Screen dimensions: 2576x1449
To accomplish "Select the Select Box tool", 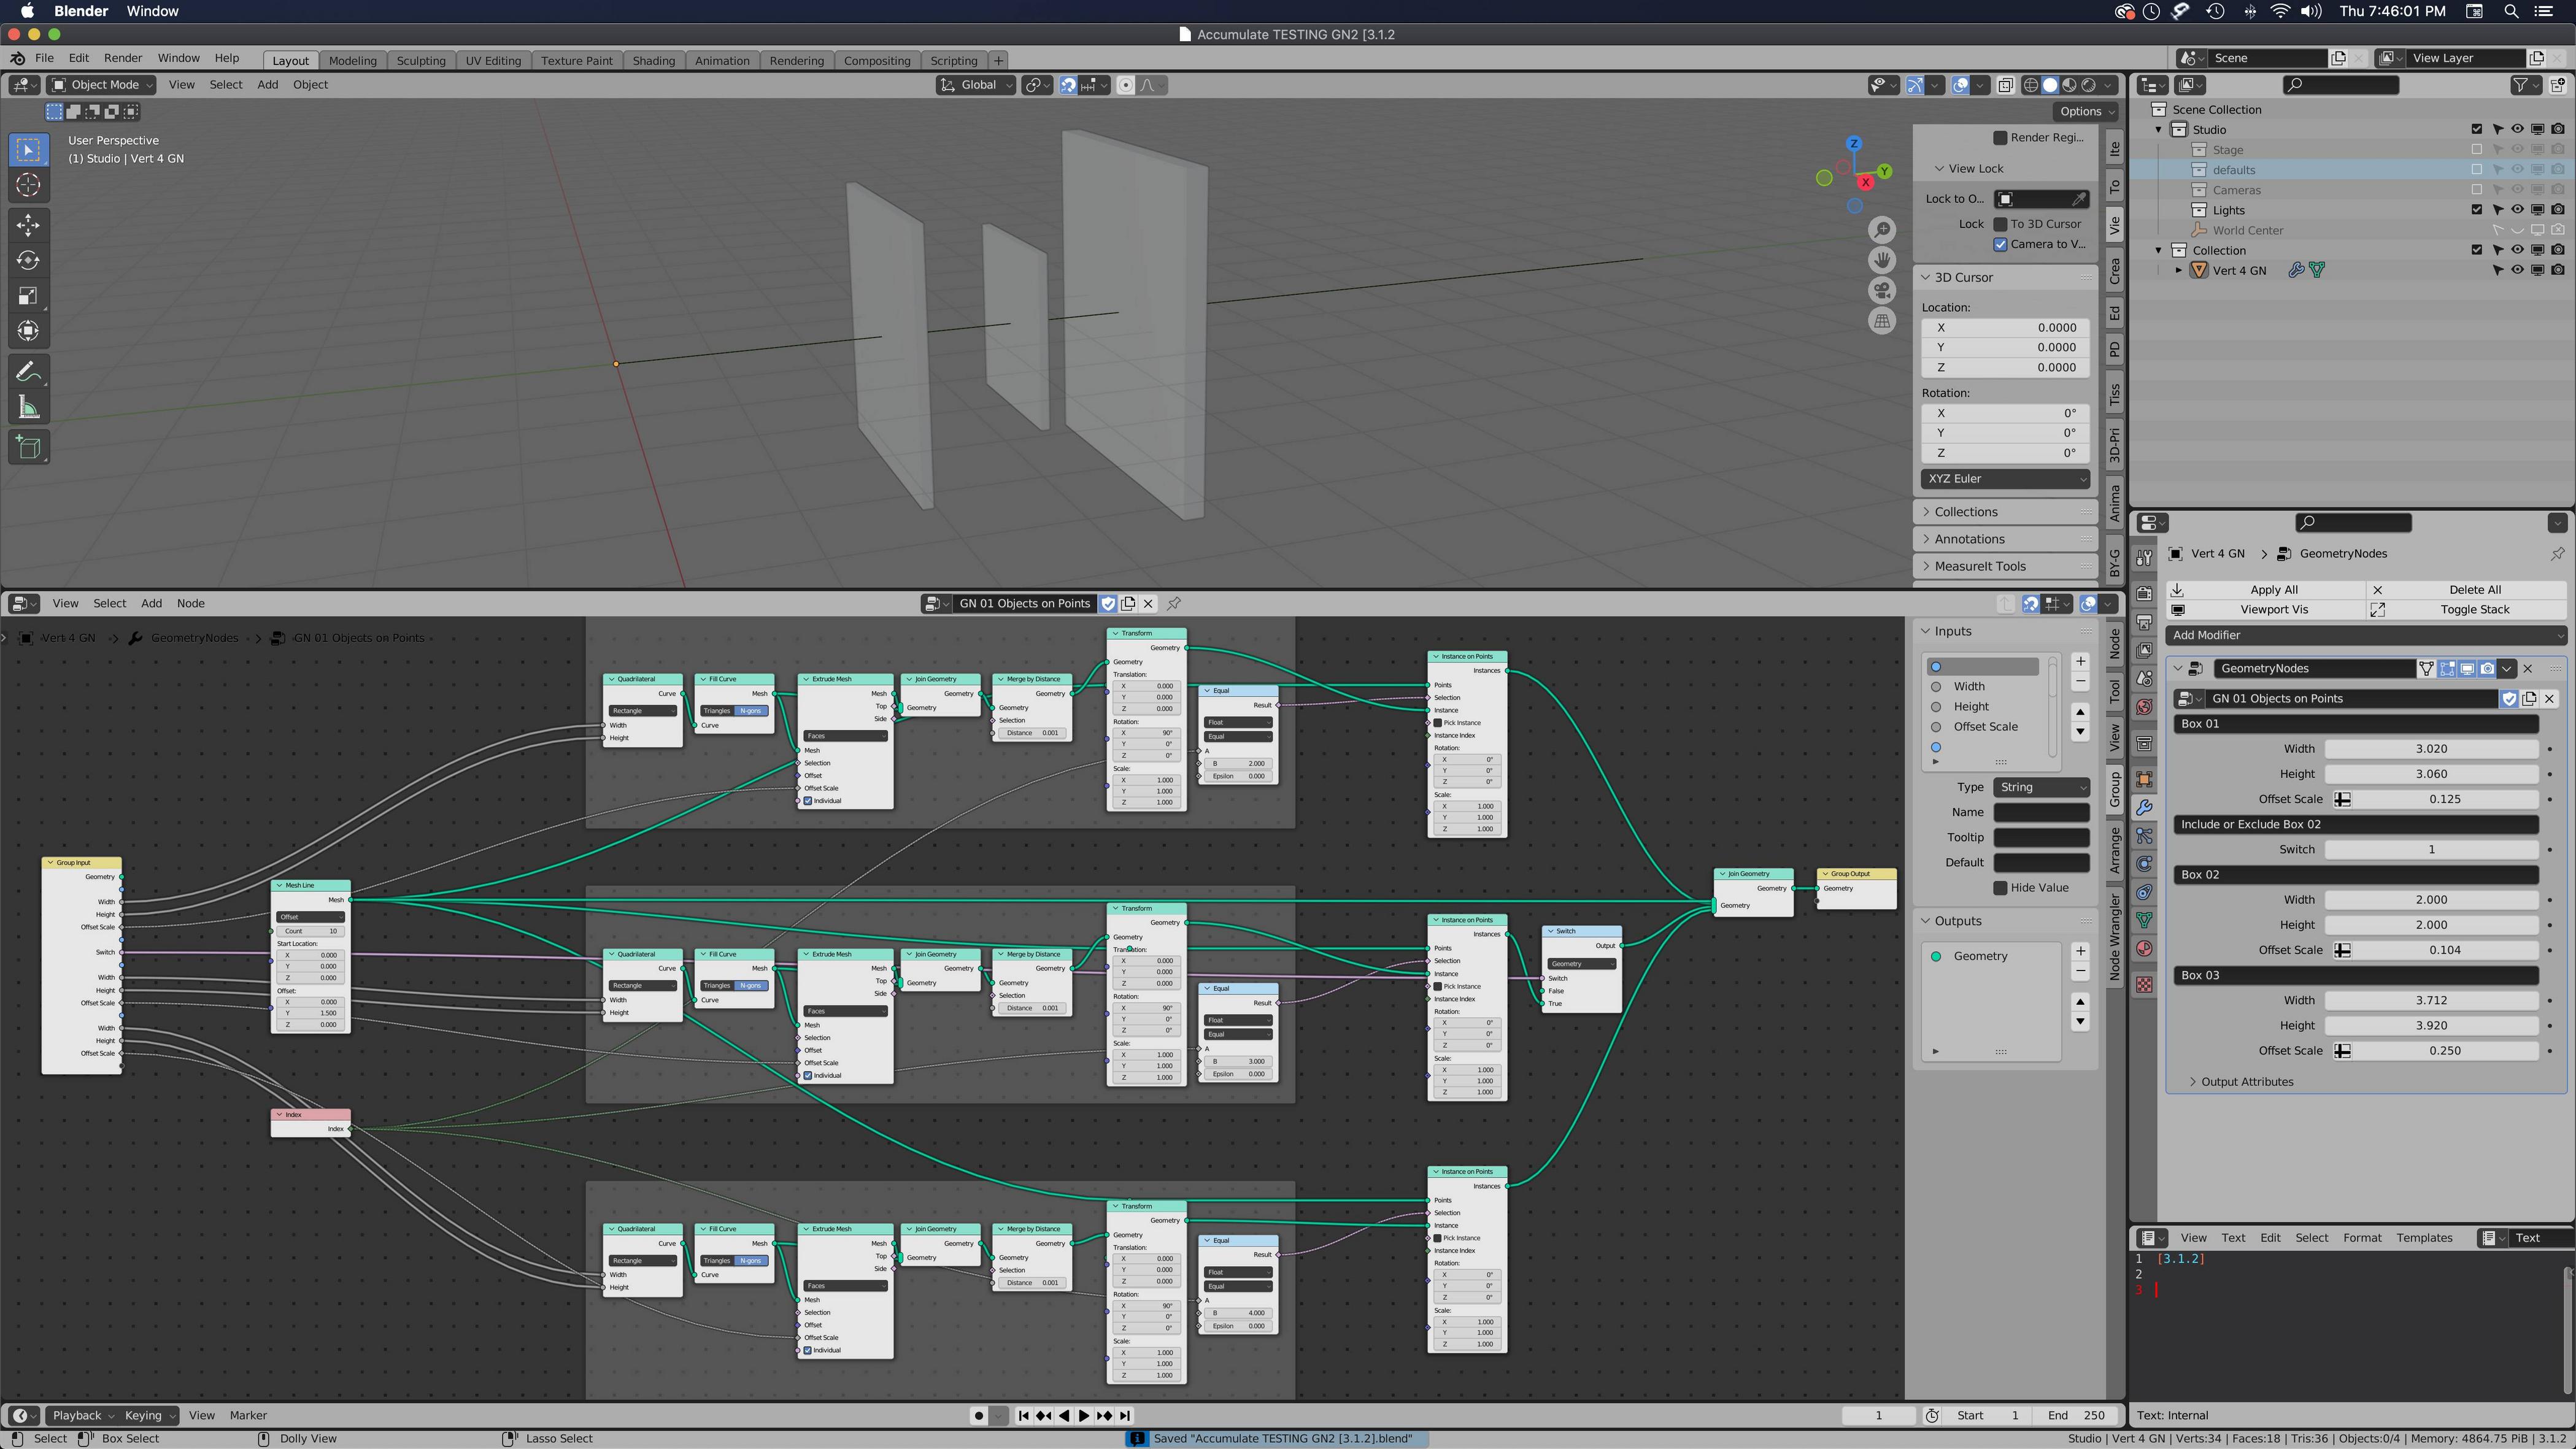I will [28, 150].
